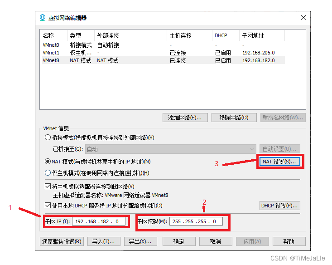Open NAT 设置(S)... dialog

(279, 162)
